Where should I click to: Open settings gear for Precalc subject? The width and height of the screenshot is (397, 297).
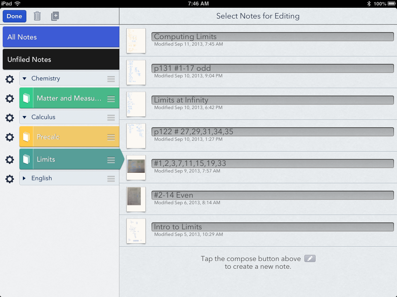10,137
